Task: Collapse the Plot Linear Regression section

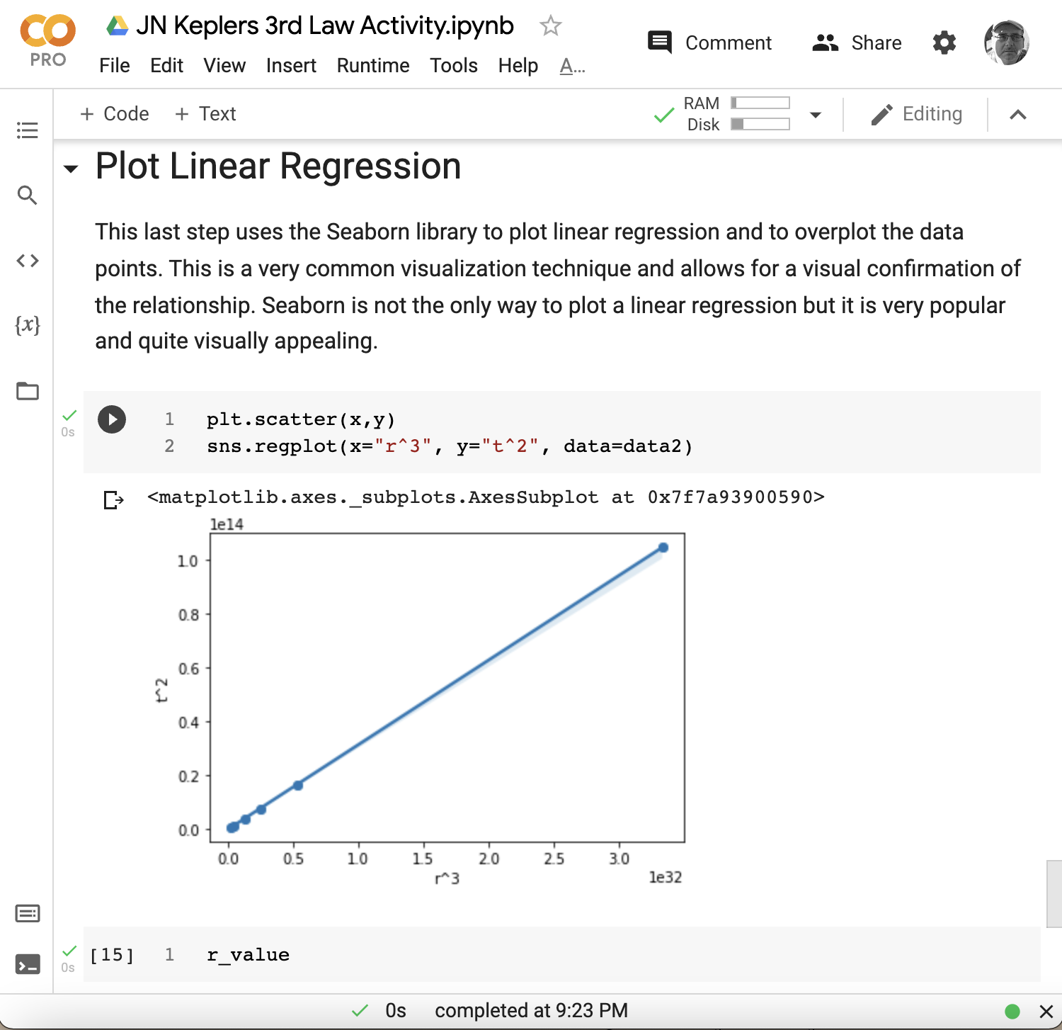Action: pos(71,169)
